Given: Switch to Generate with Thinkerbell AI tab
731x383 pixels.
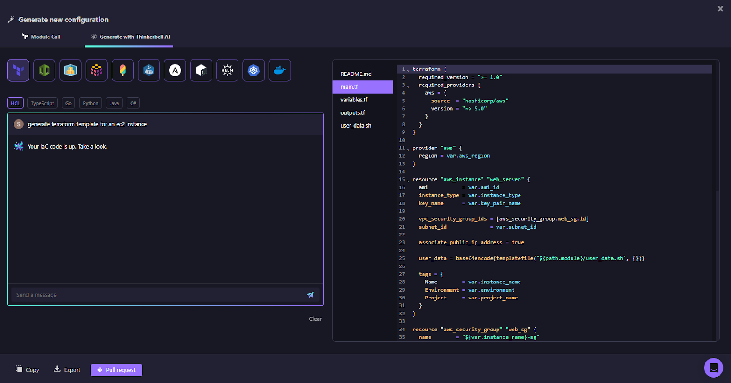Looking at the screenshot, I should (130, 37).
